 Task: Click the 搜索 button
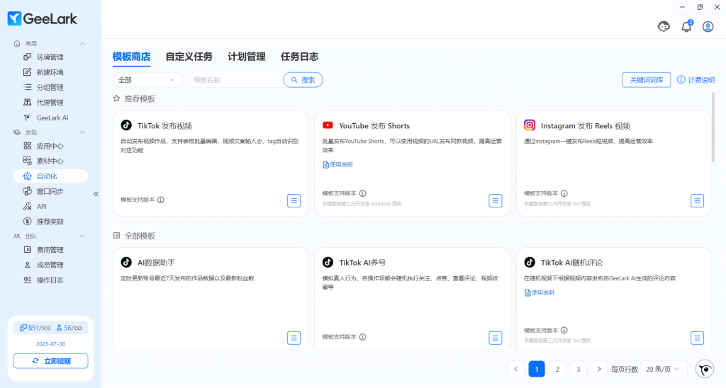[x=303, y=80]
